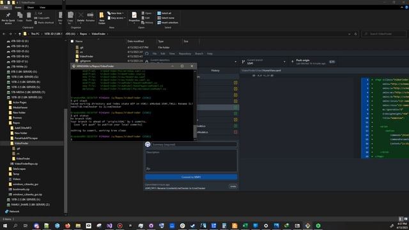Open the green Excel icon on taskbar
Image resolution: width=409 pixels, height=230 pixels.
point(245,226)
